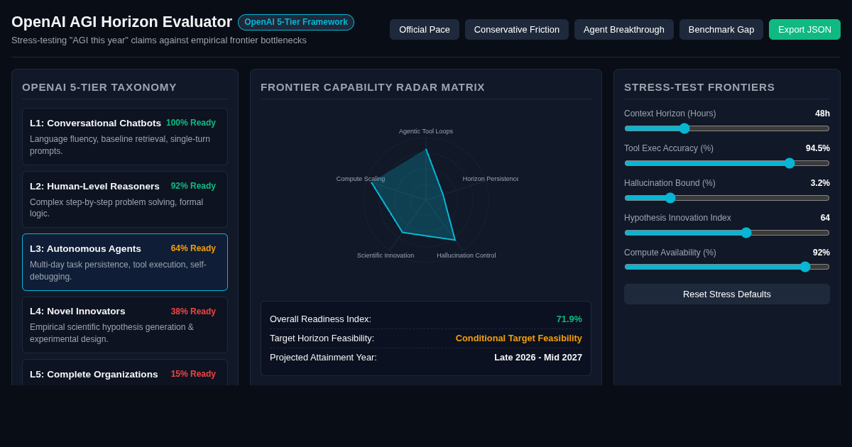
Task: Click the 92% compute availability value
Action: 821,253
